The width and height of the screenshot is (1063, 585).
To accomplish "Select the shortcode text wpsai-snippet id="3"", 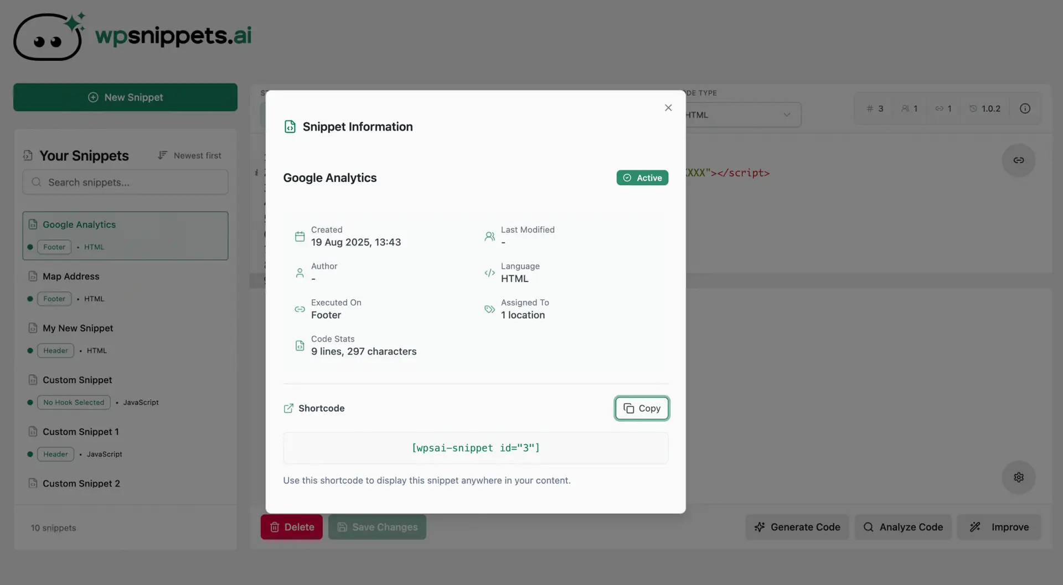I will [476, 448].
